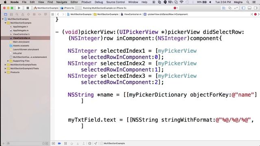Expand the Supporting Files folder
Image resolution: width=260 pixels, height=146 pixels.
coord(8,61)
